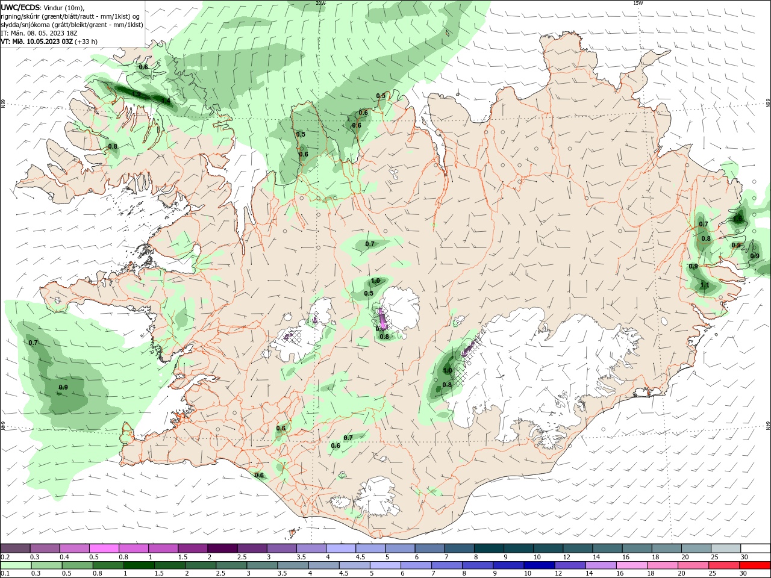Screen dimensions: 771x578
Task: Click the '15W' longitude label
Action: coord(638,3)
